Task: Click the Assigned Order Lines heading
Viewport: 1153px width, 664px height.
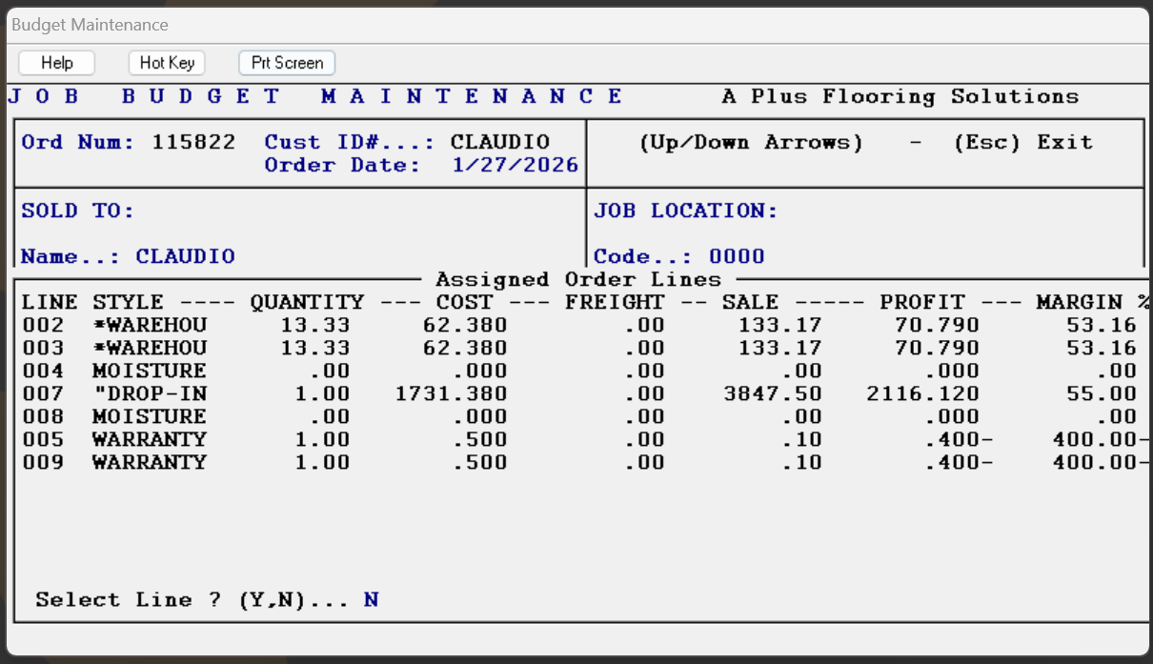Action: tap(578, 279)
